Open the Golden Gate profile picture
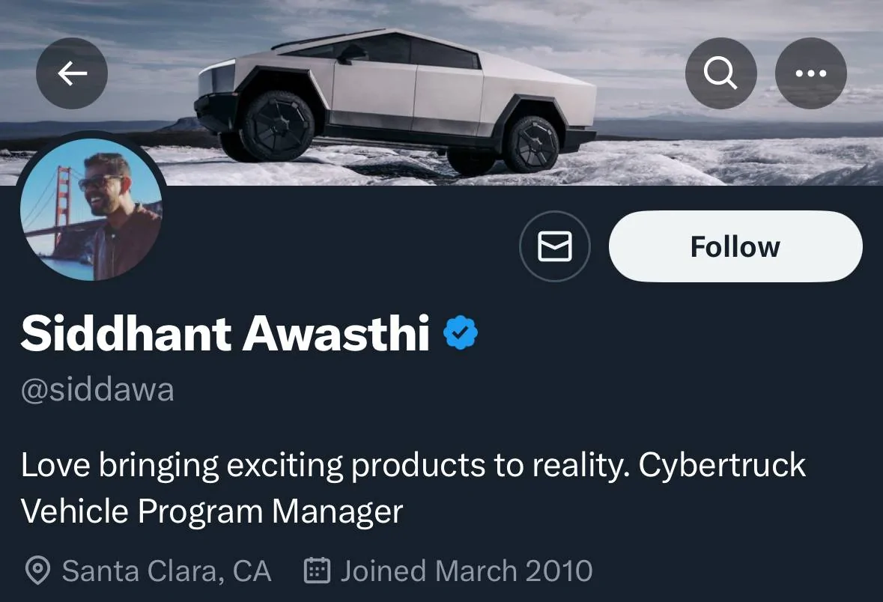 click(x=91, y=209)
